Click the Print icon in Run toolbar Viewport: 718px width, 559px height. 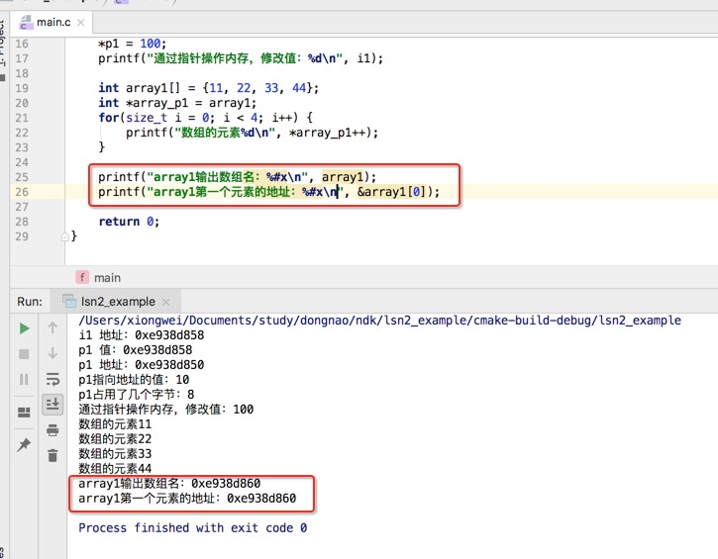click(x=52, y=430)
